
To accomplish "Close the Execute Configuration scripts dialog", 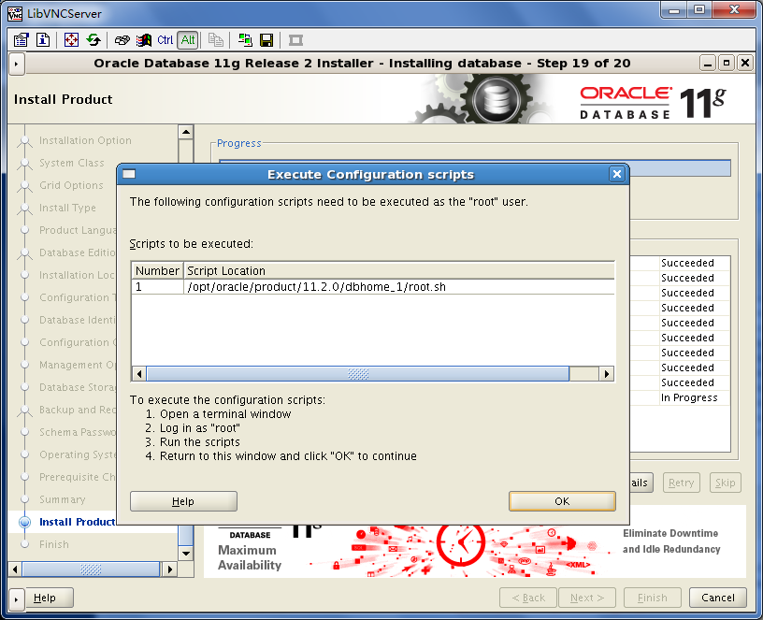I will (x=617, y=174).
